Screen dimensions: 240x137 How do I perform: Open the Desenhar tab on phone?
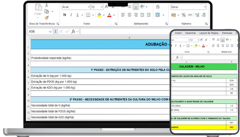190,33
